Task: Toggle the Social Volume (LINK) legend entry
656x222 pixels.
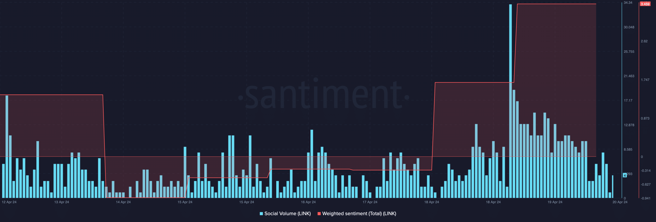Action: coord(285,214)
